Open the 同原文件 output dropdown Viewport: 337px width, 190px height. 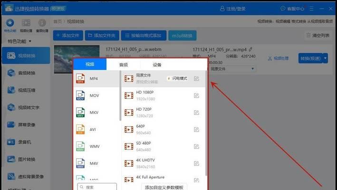click(232, 69)
